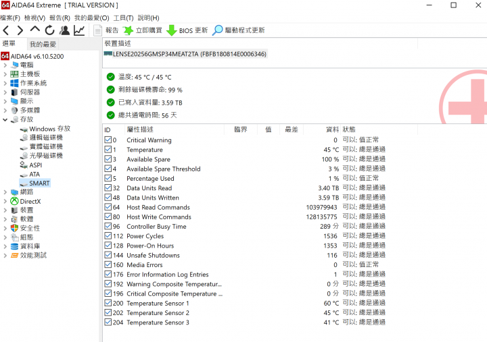This screenshot has width=487, height=342.
Task: Refresh the page with the circular arrow icon
Action: click(49, 30)
